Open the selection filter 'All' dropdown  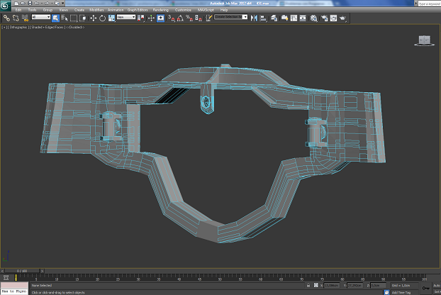click(40, 18)
